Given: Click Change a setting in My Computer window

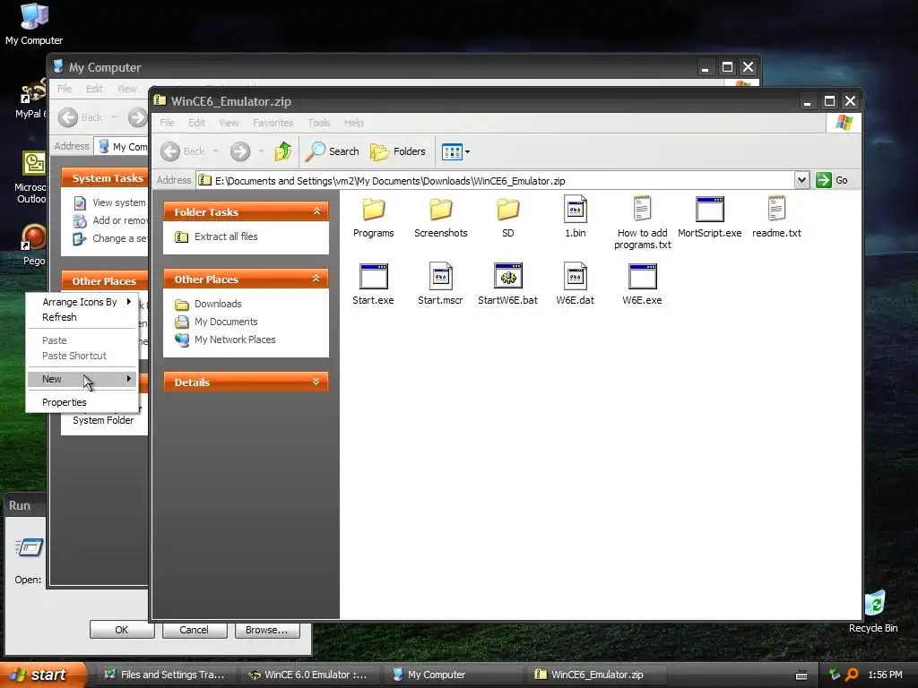Looking at the screenshot, I should 120,238.
